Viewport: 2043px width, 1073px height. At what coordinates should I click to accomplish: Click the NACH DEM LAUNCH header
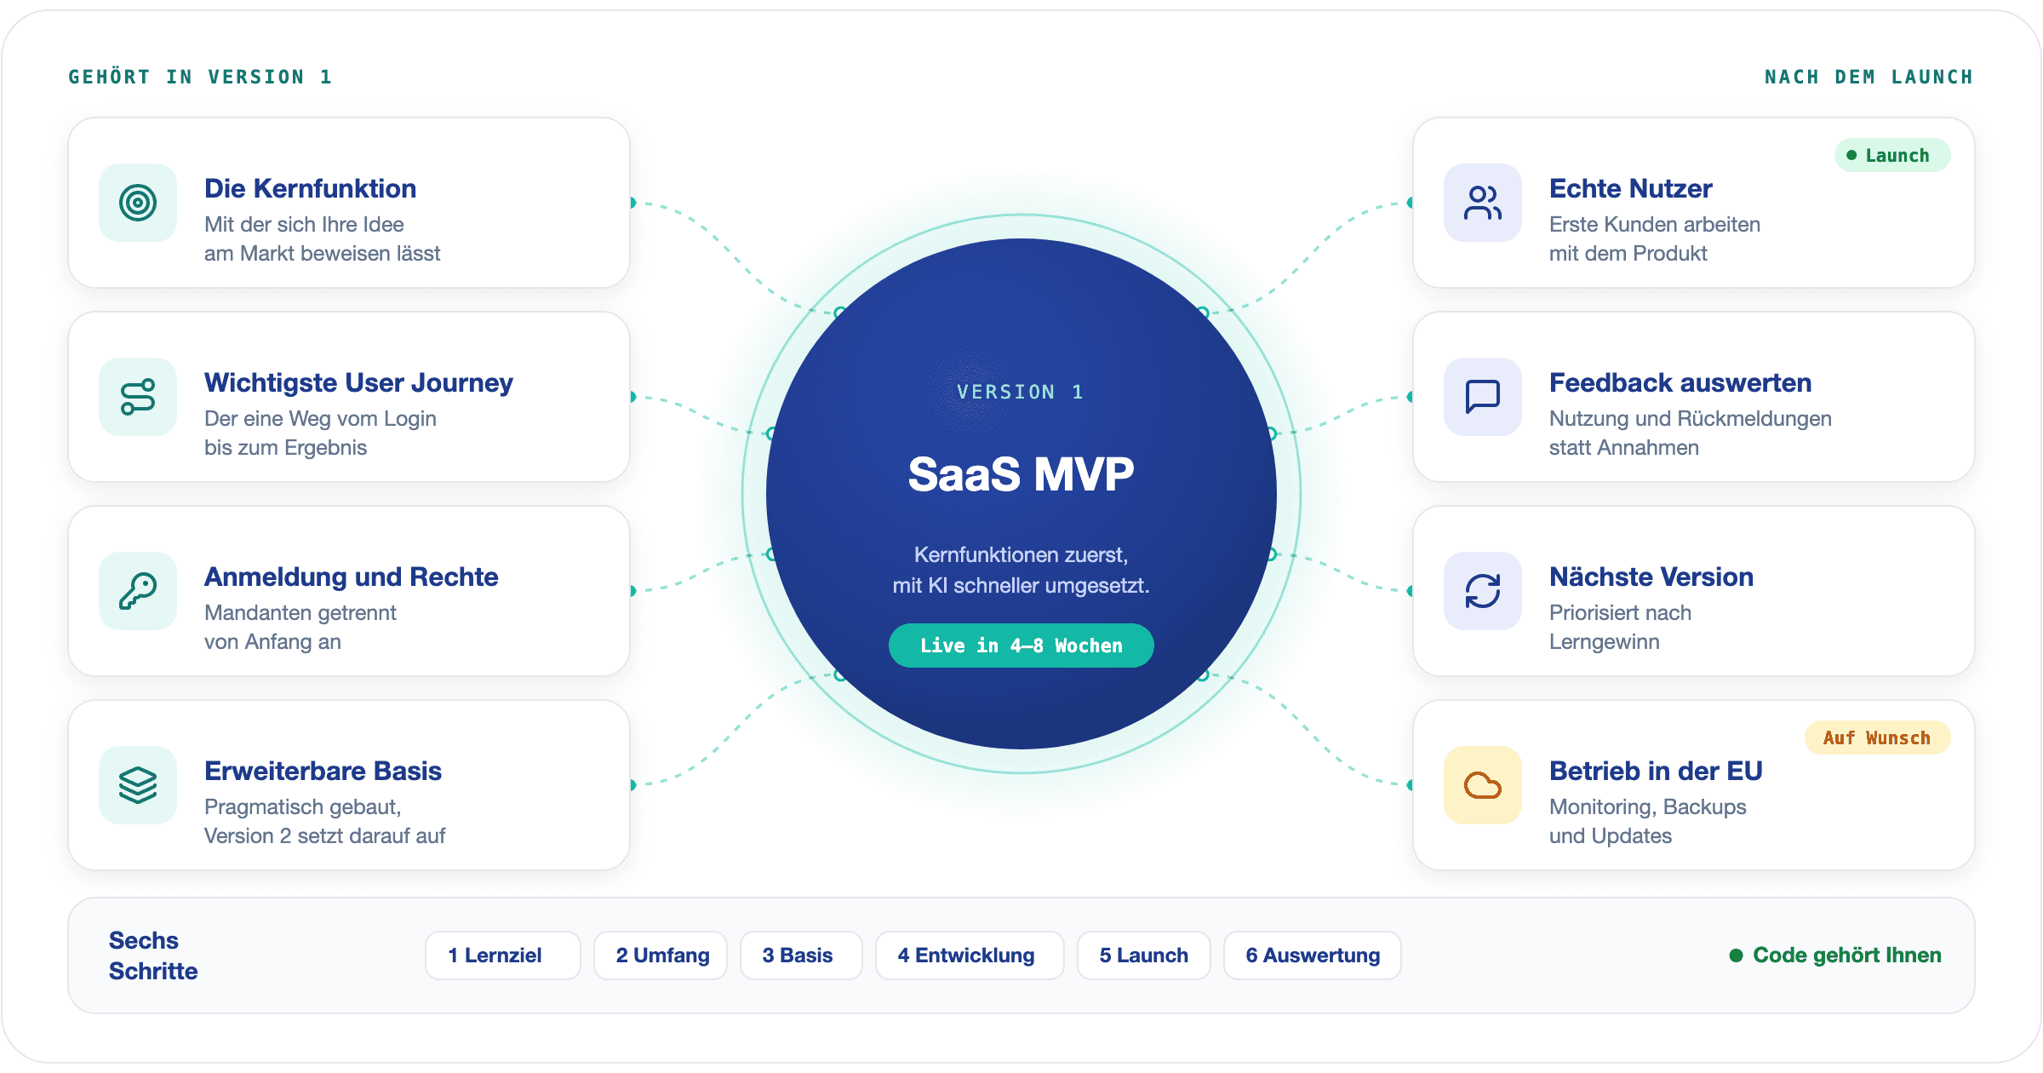[1868, 77]
